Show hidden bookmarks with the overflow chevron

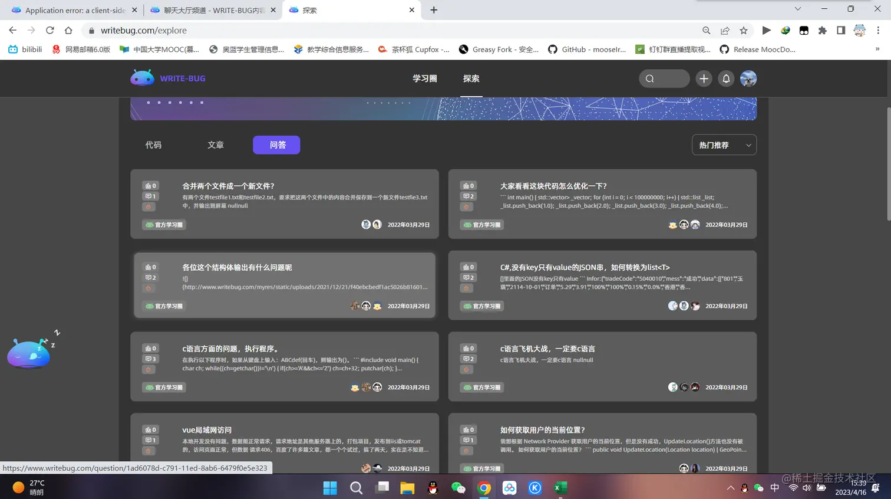tap(877, 49)
